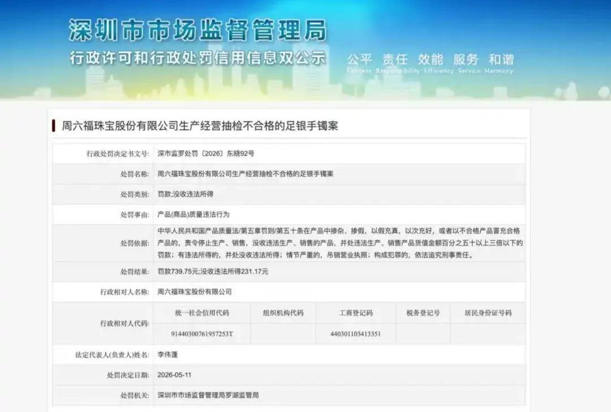Click the 法定代表人(负责人)姓名 label
This screenshot has width=611, height=412.
pyautogui.click(x=112, y=355)
